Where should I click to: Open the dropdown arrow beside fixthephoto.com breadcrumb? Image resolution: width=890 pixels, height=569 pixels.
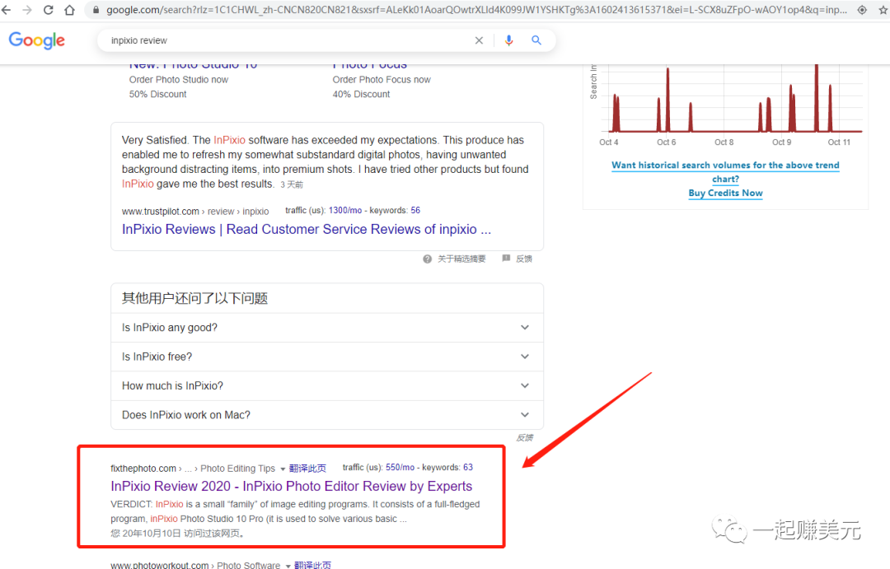pos(283,469)
